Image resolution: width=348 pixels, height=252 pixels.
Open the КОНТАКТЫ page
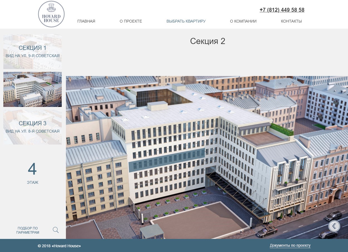(x=291, y=21)
